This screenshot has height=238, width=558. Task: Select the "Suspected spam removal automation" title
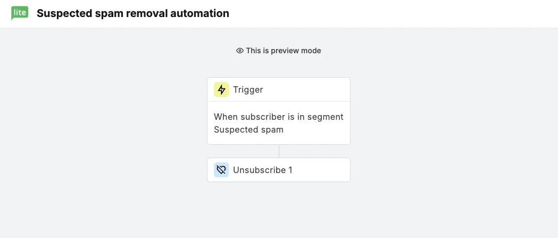(x=133, y=13)
